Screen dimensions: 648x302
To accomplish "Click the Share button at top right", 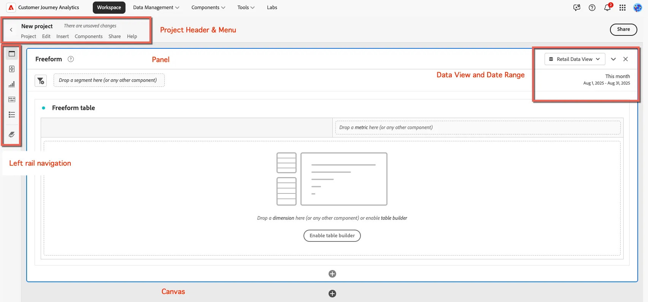I will 623,29.
